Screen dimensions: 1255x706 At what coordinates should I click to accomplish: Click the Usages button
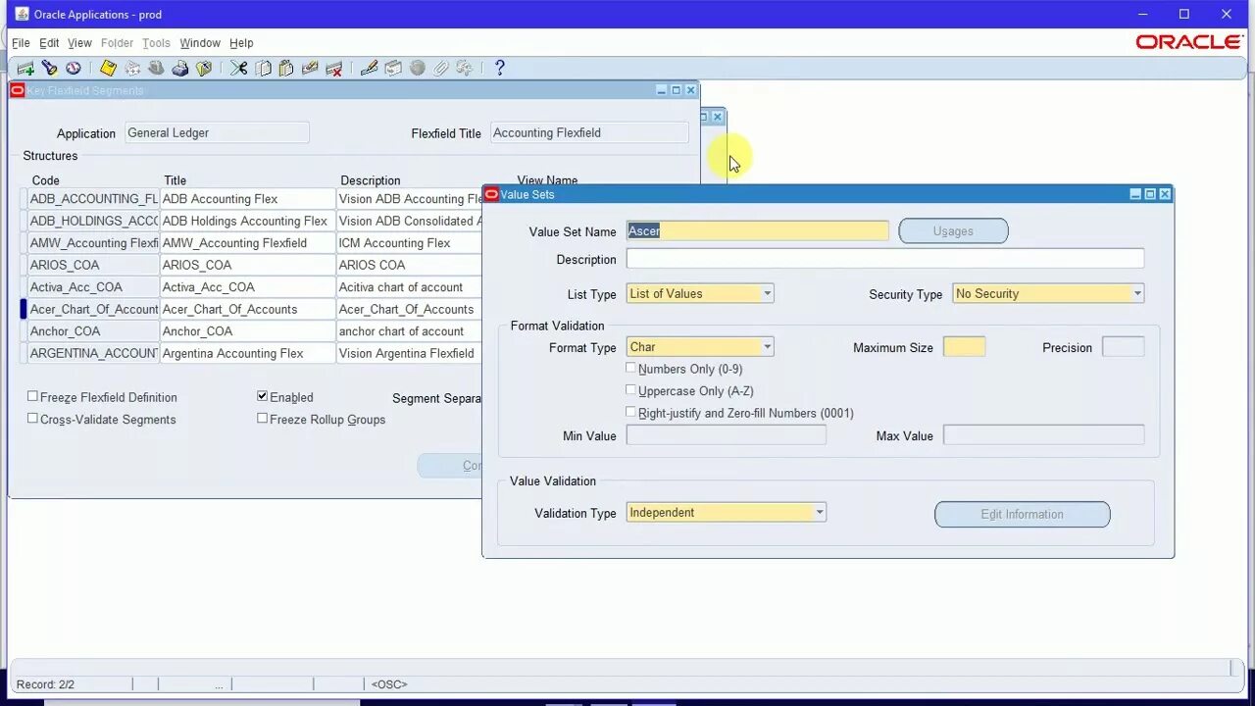[x=953, y=231]
